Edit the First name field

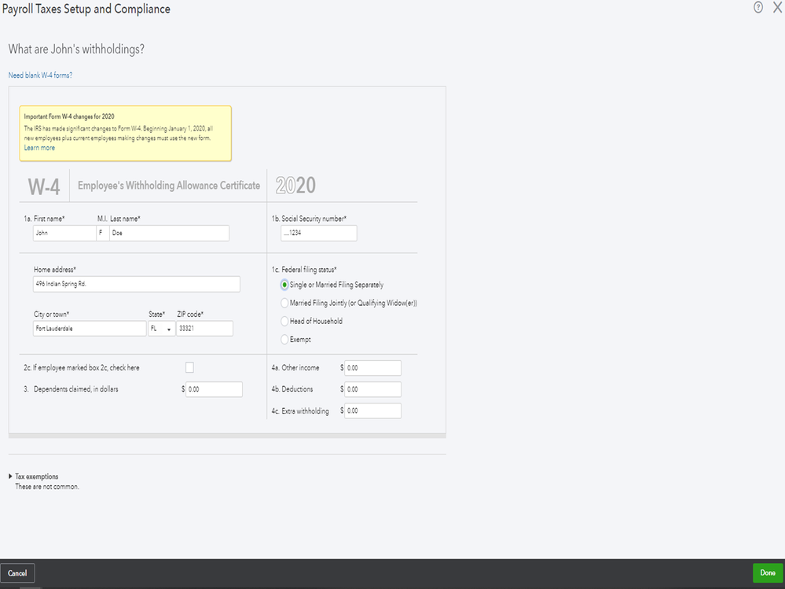[64, 233]
